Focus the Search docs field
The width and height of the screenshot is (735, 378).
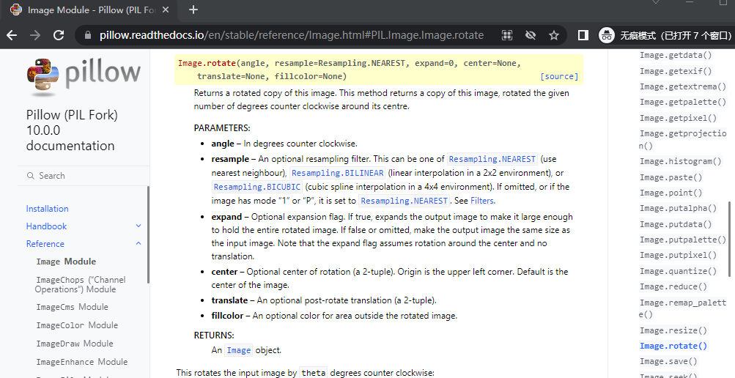(84, 176)
